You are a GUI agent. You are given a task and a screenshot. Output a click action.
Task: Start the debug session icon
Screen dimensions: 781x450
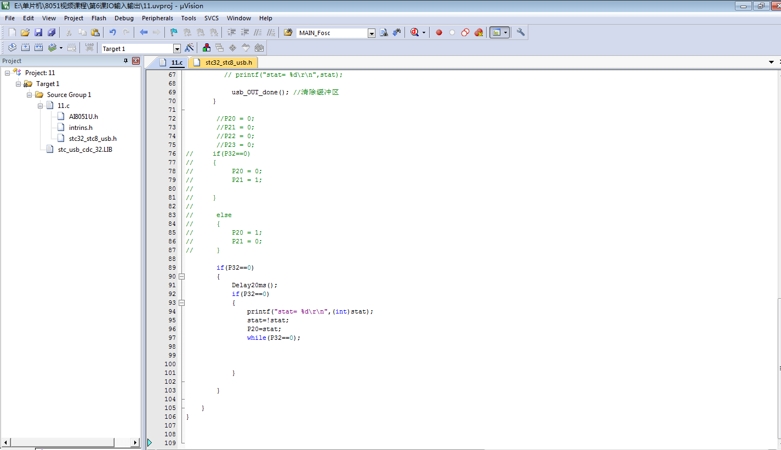pyautogui.click(x=415, y=32)
